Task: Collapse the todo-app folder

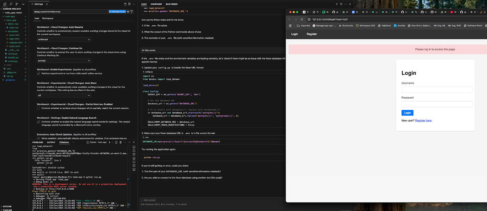Action: click(10, 16)
